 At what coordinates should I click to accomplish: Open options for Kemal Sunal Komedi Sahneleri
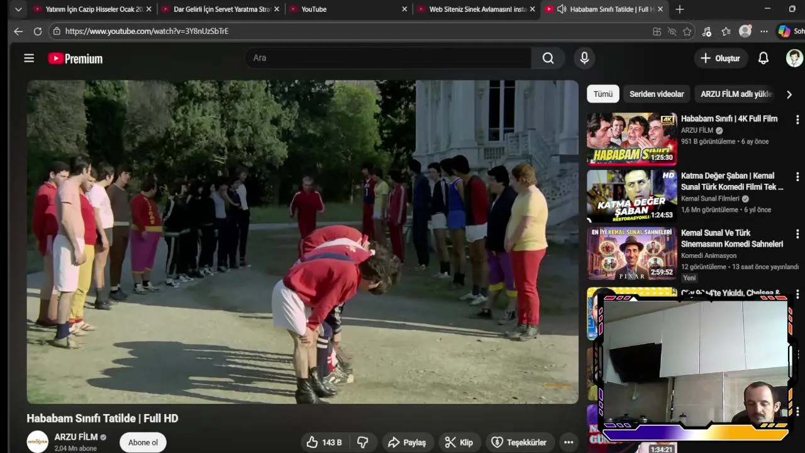[x=797, y=234]
